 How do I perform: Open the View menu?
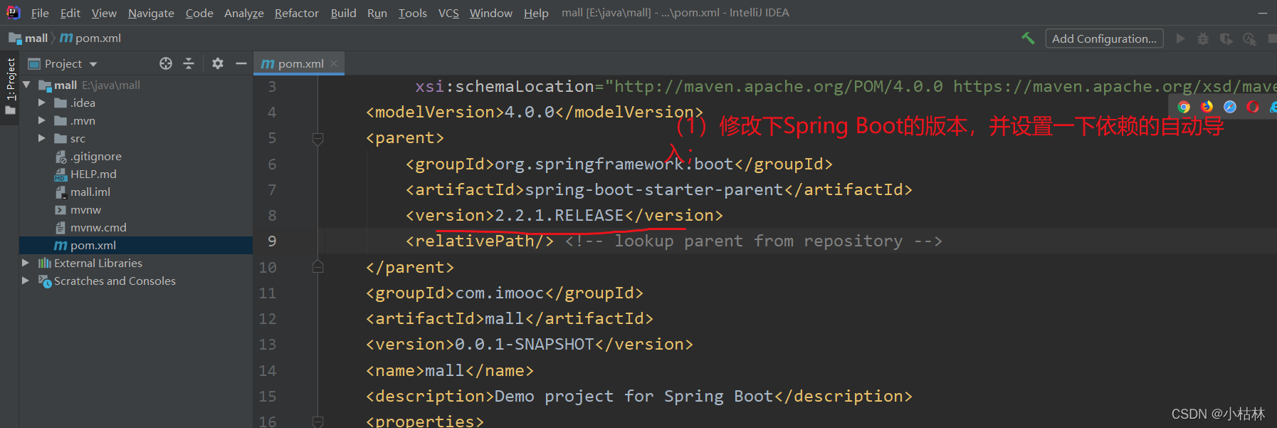[x=104, y=13]
